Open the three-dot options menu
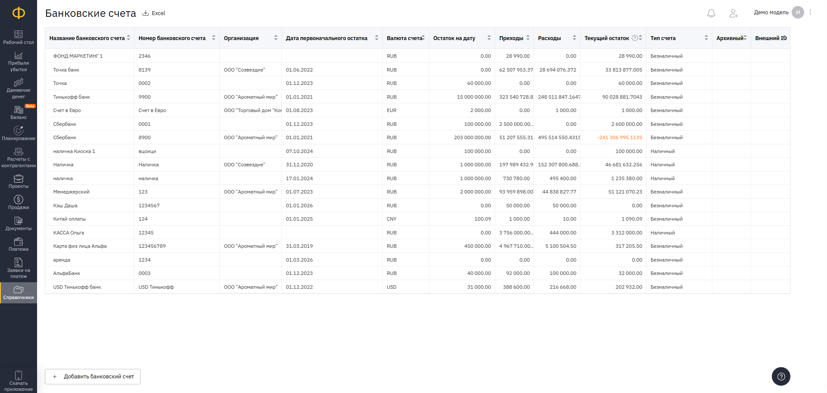The height and width of the screenshot is (393, 827). tap(810, 12)
